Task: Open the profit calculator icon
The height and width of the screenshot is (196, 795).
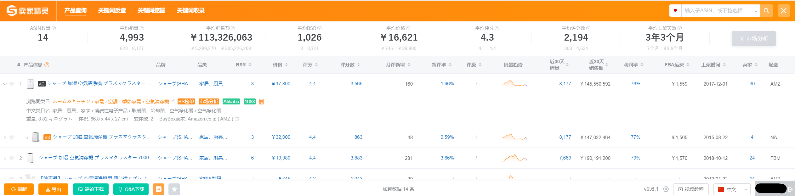Action: (x=261, y=102)
